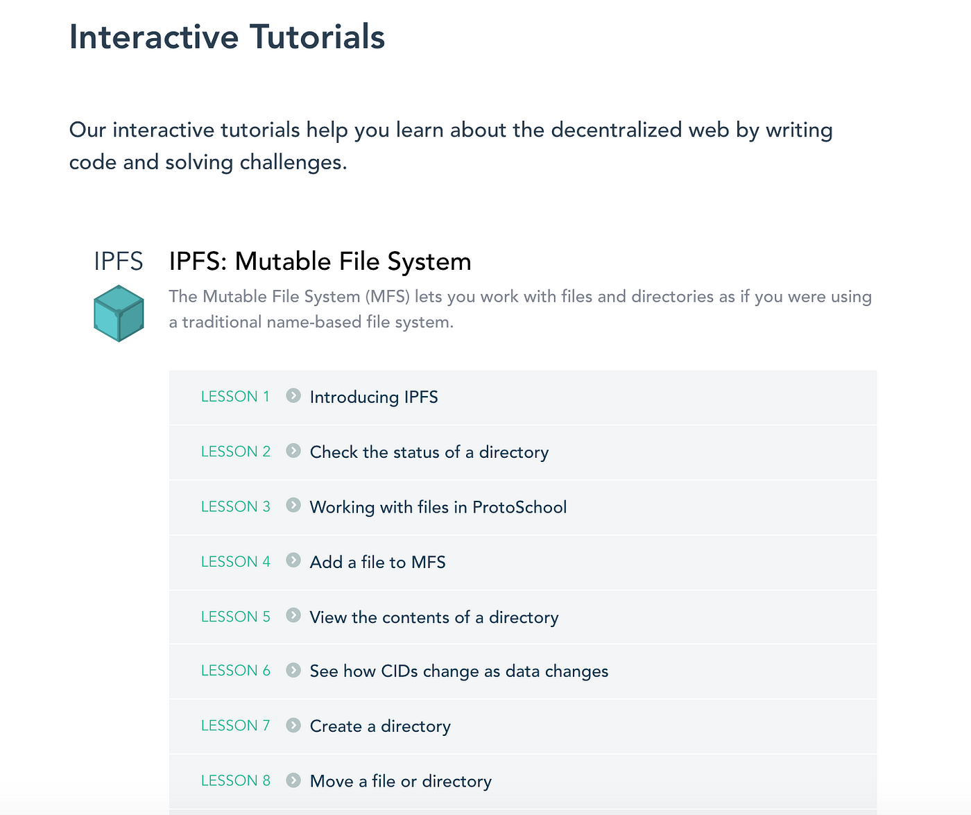The height and width of the screenshot is (815, 971).
Task: Open the IPFS: Mutable File System tutorial title
Action: point(320,261)
